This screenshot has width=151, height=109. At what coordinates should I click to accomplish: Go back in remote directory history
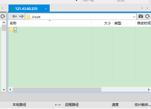click(14, 16)
